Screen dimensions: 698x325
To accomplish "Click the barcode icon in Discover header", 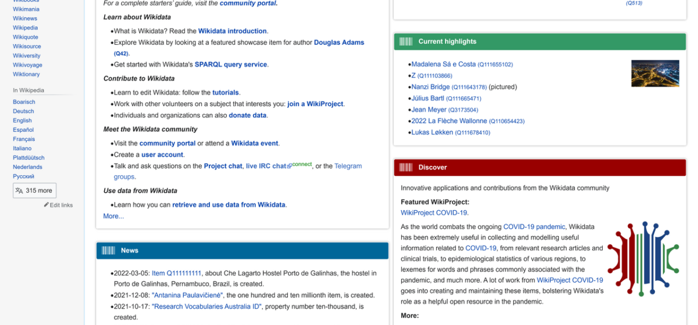I will (x=405, y=167).
